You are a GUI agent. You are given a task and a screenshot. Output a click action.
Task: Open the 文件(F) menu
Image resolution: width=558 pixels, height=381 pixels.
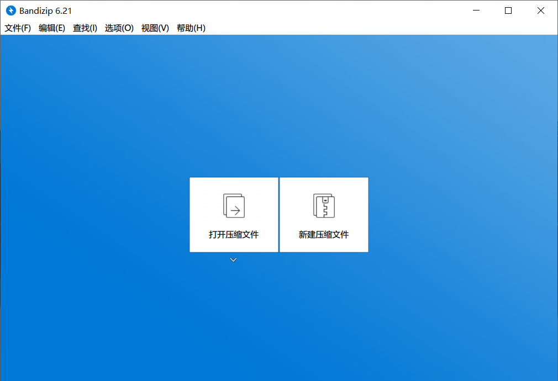(17, 28)
